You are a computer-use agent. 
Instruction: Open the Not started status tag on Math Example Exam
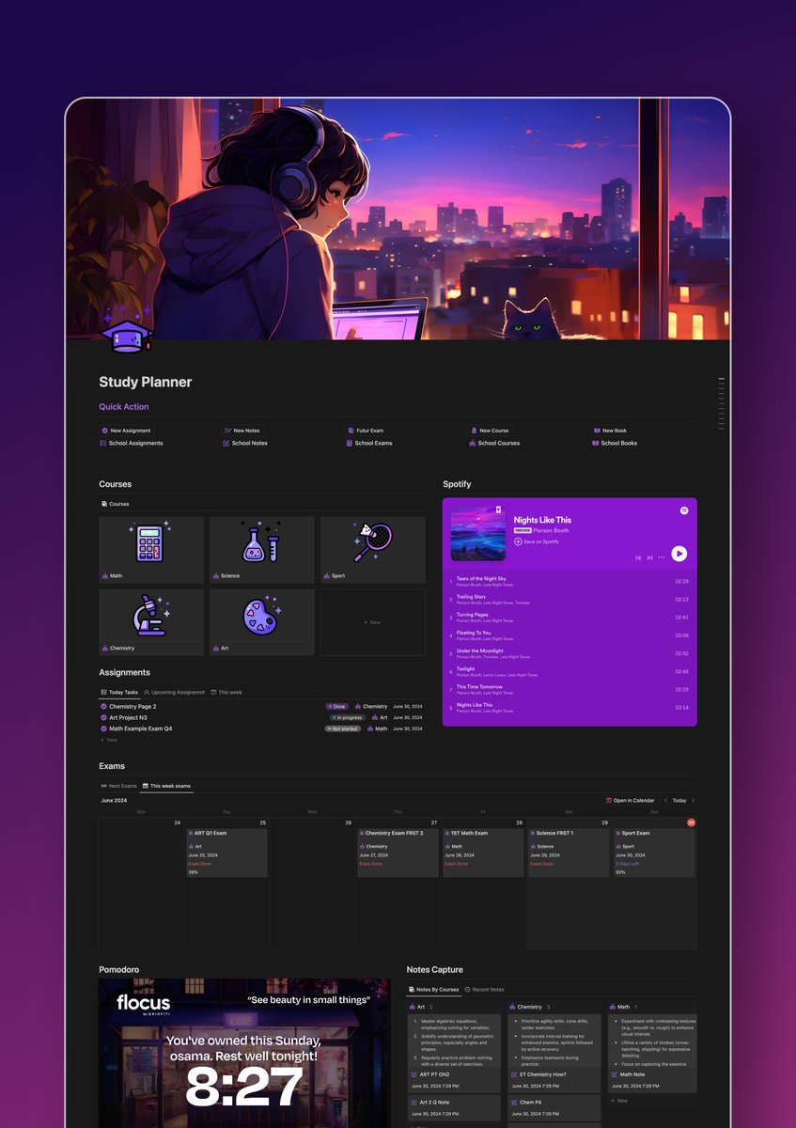coord(343,728)
